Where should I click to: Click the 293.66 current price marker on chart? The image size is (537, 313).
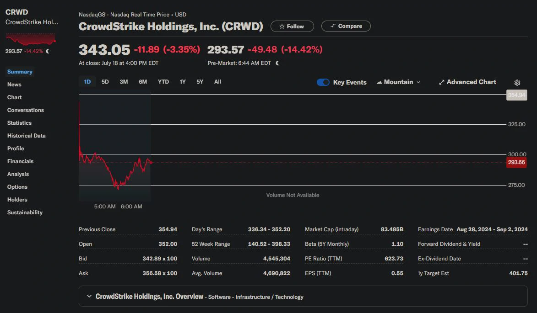point(516,162)
